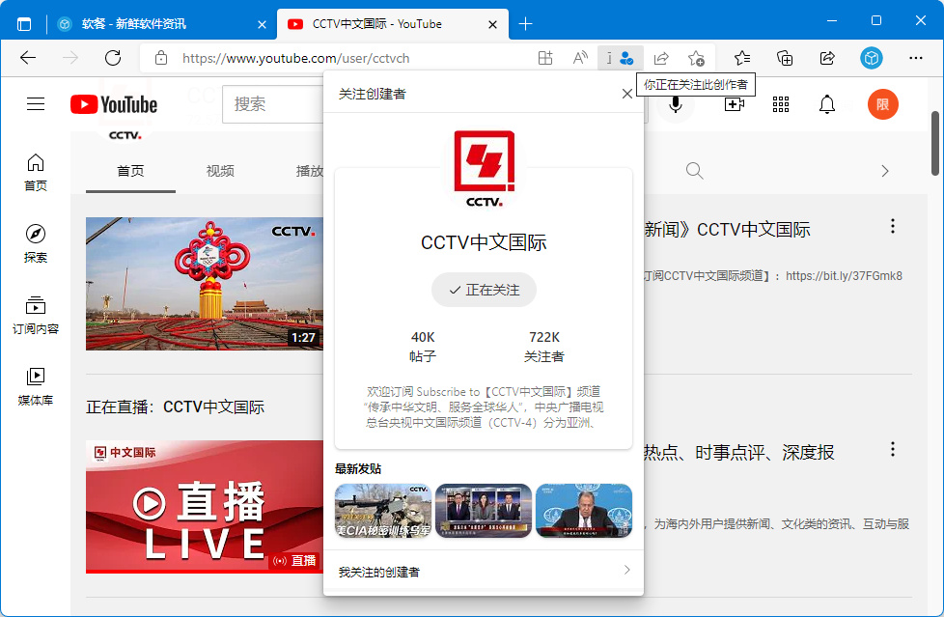Open 订阅内容 in the sidebar
Image resolution: width=944 pixels, height=617 pixels.
(36, 315)
